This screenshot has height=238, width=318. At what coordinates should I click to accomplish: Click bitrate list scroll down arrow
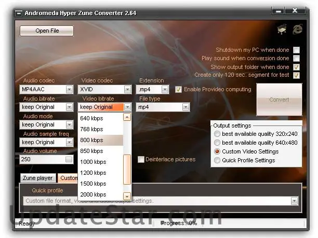coord(127,196)
